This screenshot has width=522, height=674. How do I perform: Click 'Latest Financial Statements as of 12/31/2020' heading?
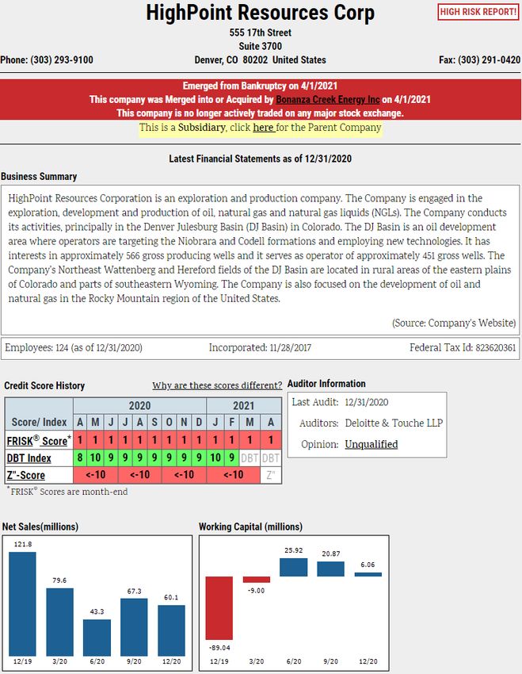(x=260, y=159)
